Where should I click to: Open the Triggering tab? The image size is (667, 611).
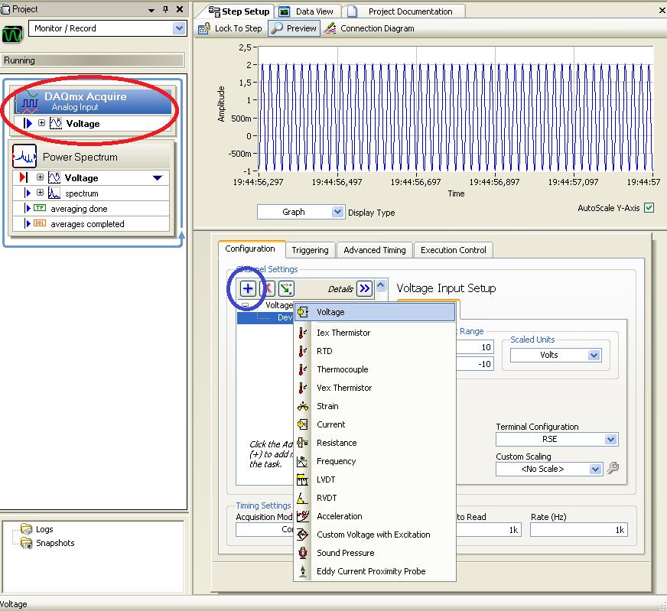pyautogui.click(x=310, y=250)
